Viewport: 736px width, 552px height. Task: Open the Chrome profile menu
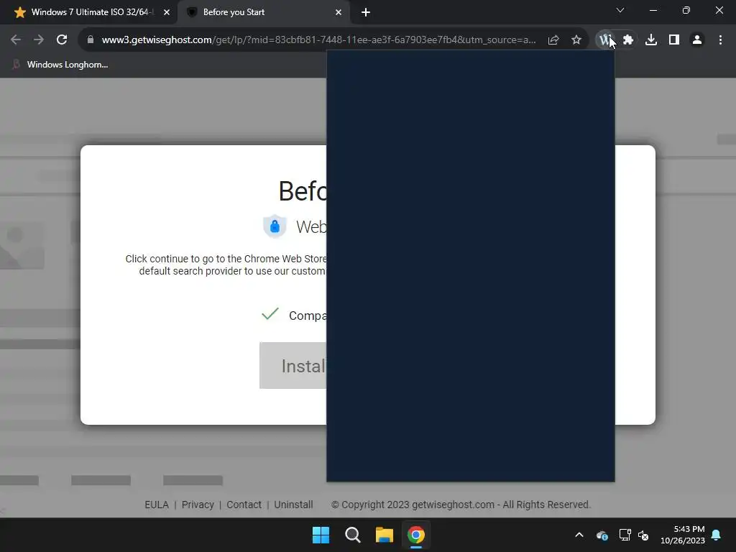tap(697, 40)
